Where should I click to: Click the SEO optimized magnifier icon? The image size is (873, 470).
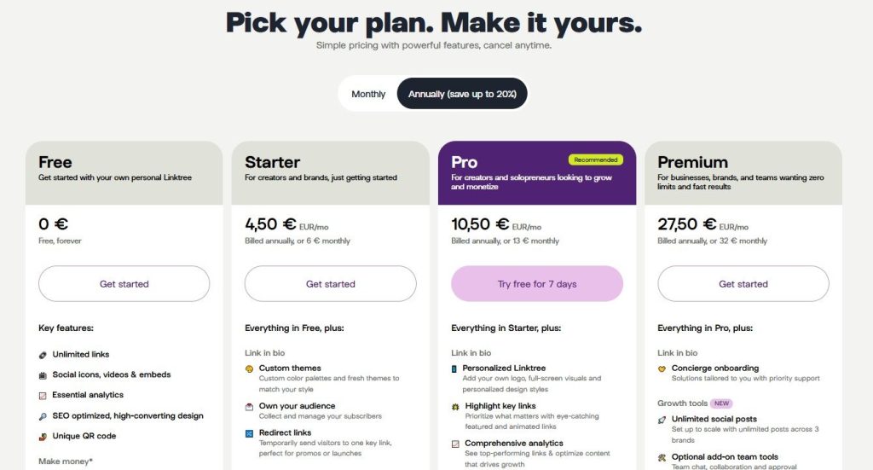tap(43, 415)
